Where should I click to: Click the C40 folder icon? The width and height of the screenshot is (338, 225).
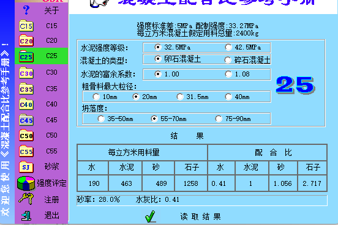pos(26,104)
